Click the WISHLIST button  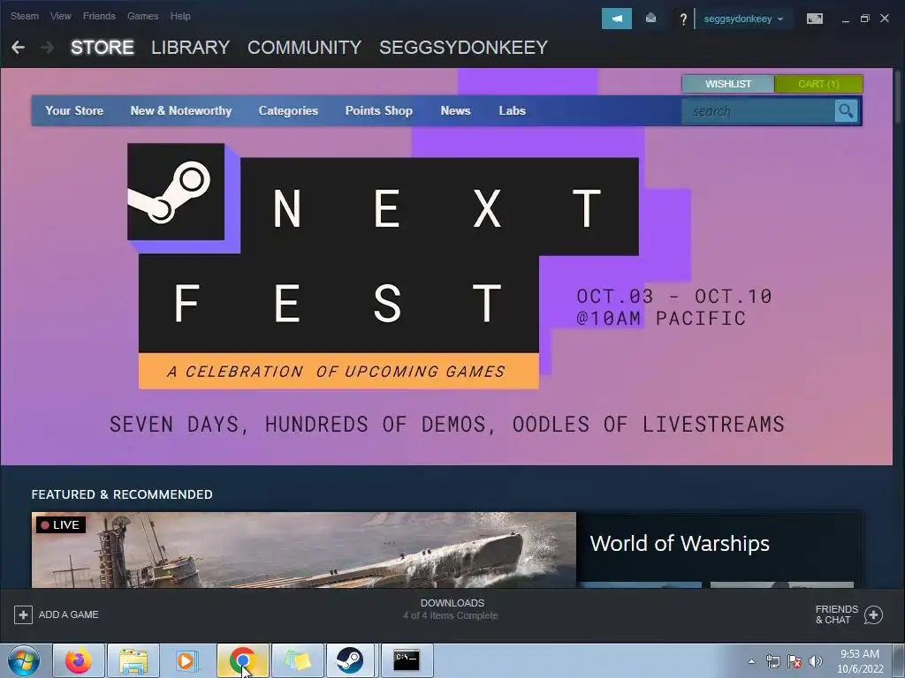tap(728, 84)
